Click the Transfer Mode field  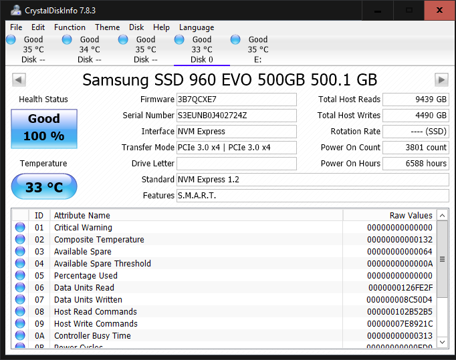[237, 148]
